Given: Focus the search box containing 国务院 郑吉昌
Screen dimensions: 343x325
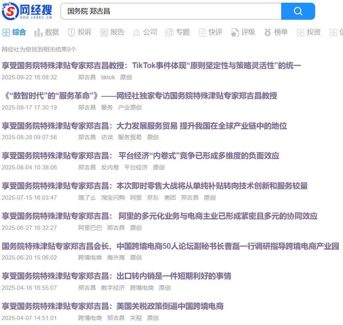Looking at the screenshot, I should tap(170, 11).
